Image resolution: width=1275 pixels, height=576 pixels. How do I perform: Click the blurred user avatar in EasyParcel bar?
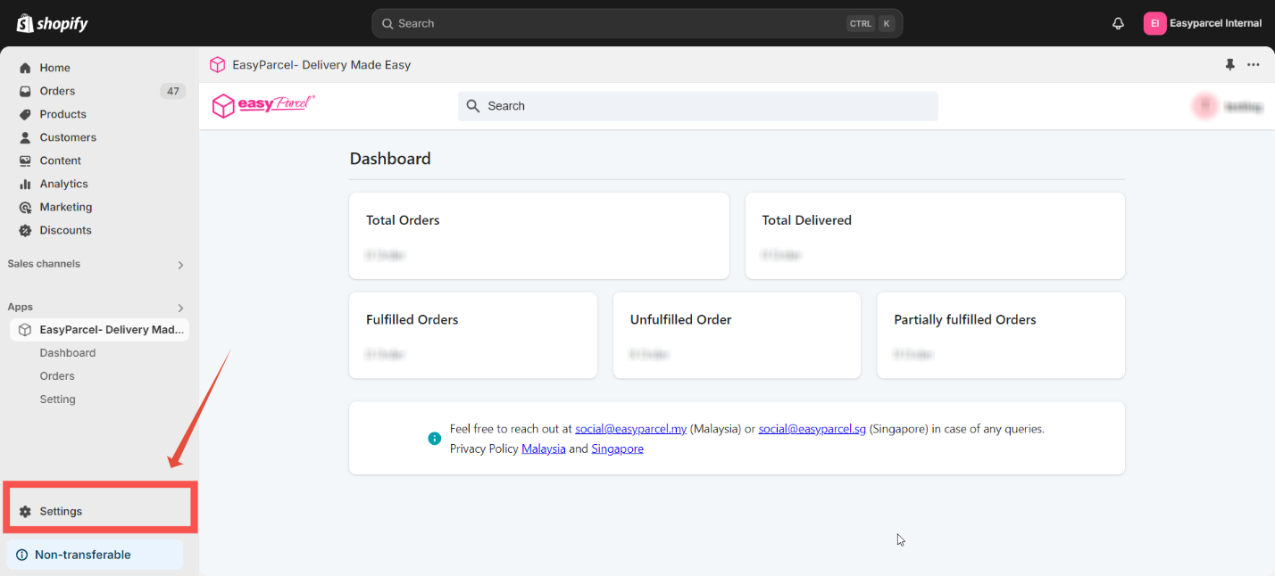coord(1204,106)
